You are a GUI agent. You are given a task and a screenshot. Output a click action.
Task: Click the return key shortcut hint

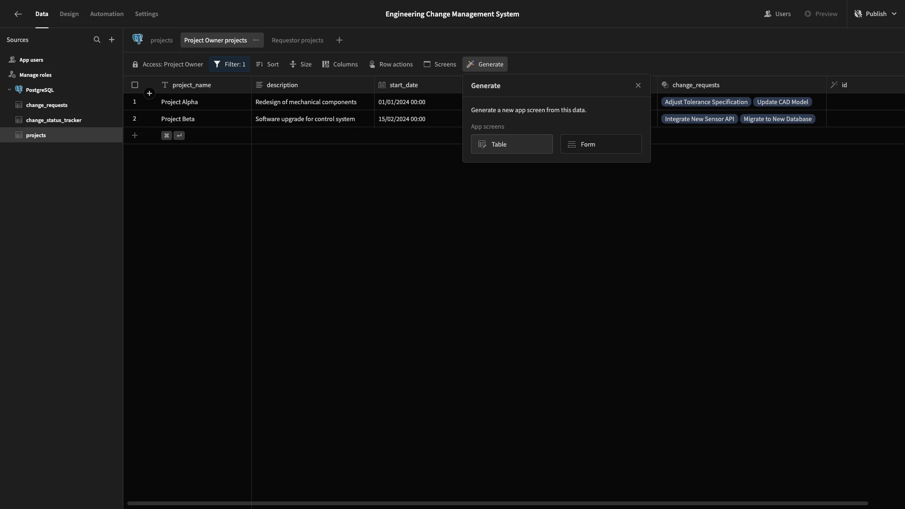click(179, 136)
